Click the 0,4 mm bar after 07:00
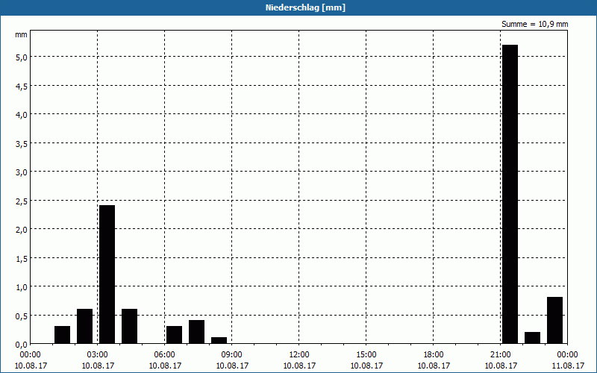Viewport: 597px width, 373px height. point(196,332)
